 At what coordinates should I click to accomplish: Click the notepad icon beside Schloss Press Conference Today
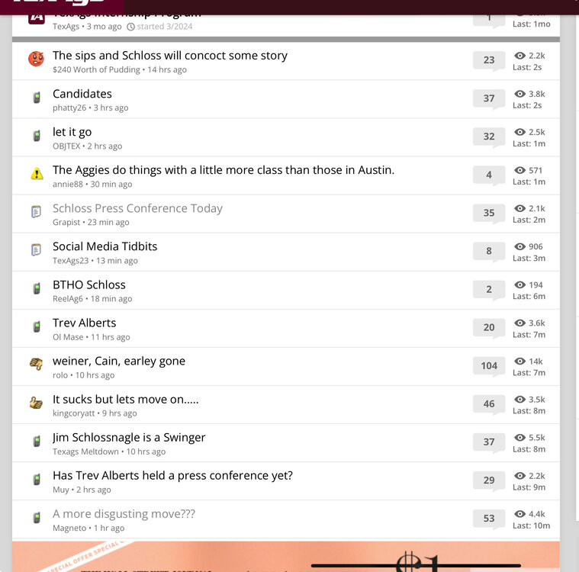click(36, 211)
